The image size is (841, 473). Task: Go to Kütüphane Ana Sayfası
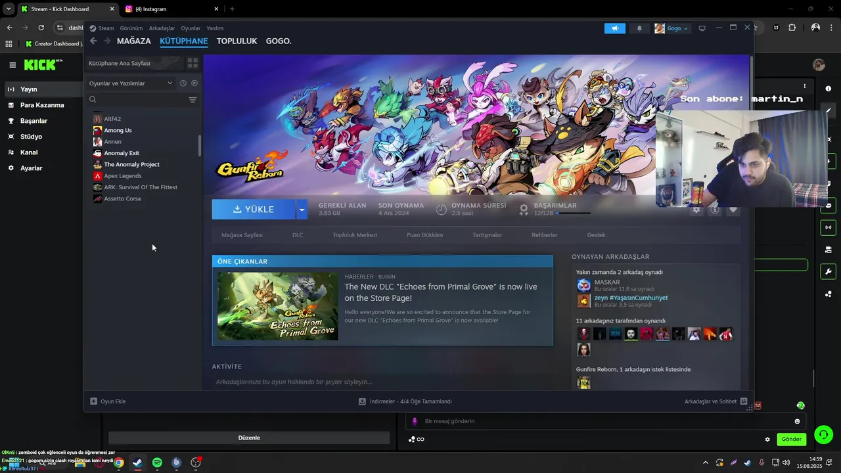click(133, 63)
